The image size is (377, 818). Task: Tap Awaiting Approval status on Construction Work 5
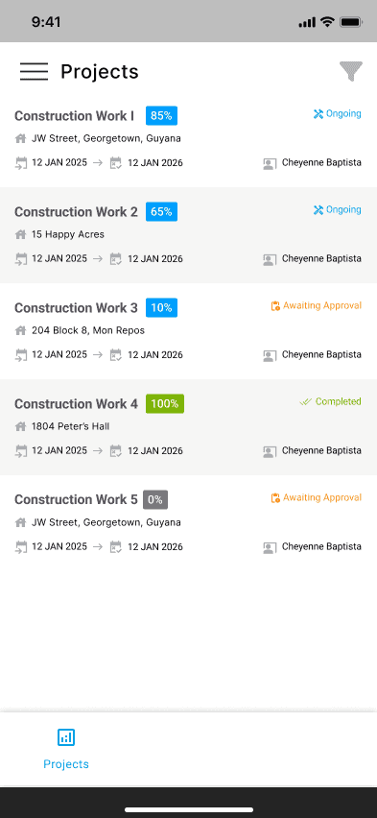click(x=316, y=497)
